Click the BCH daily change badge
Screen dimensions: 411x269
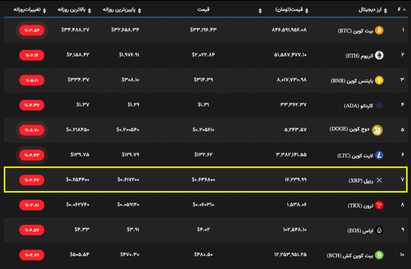click(x=32, y=255)
